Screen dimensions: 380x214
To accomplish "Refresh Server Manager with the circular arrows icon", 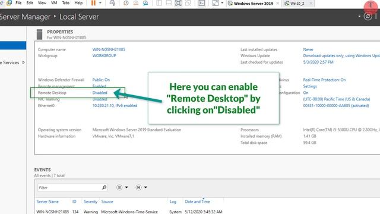I will pyautogui.click(x=368, y=16).
